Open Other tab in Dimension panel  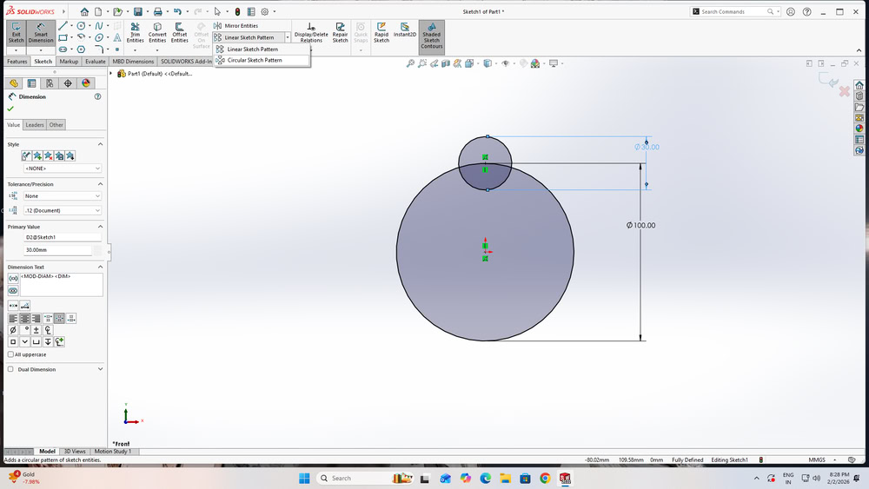click(x=56, y=124)
